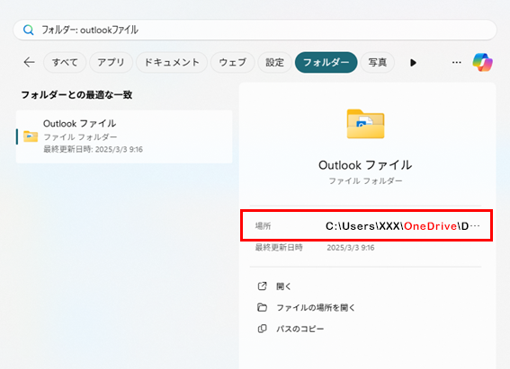510x369 pixels.
Task: Launch Copilot from the colorful icon
Action: point(483,62)
